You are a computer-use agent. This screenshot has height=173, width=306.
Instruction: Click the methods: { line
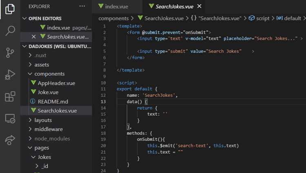(140, 133)
